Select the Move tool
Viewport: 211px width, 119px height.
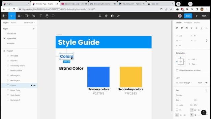[11, 16]
